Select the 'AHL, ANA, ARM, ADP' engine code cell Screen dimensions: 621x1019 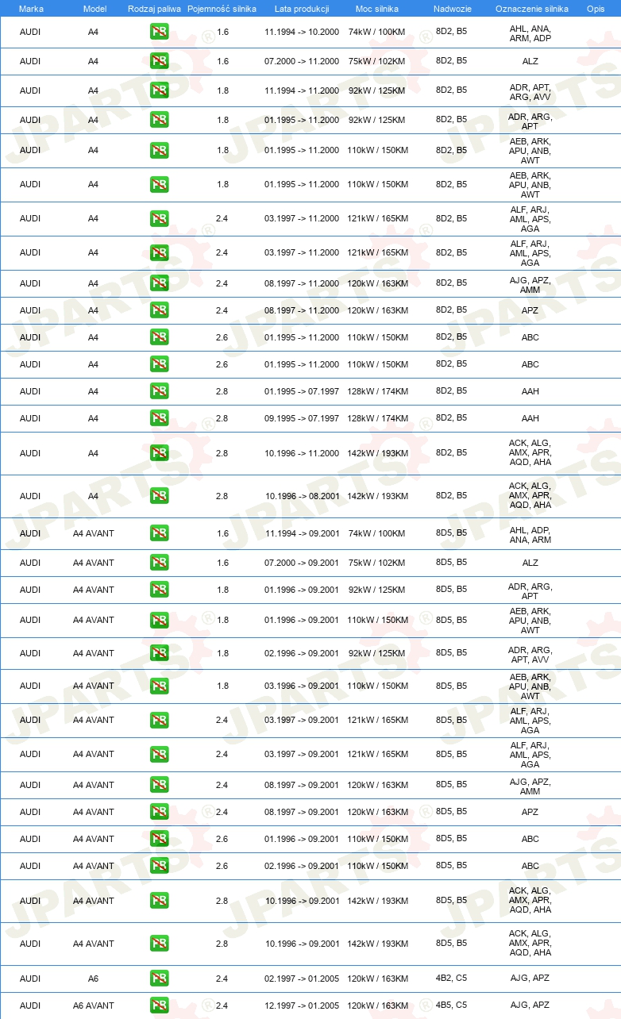click(x=530, y=33)
